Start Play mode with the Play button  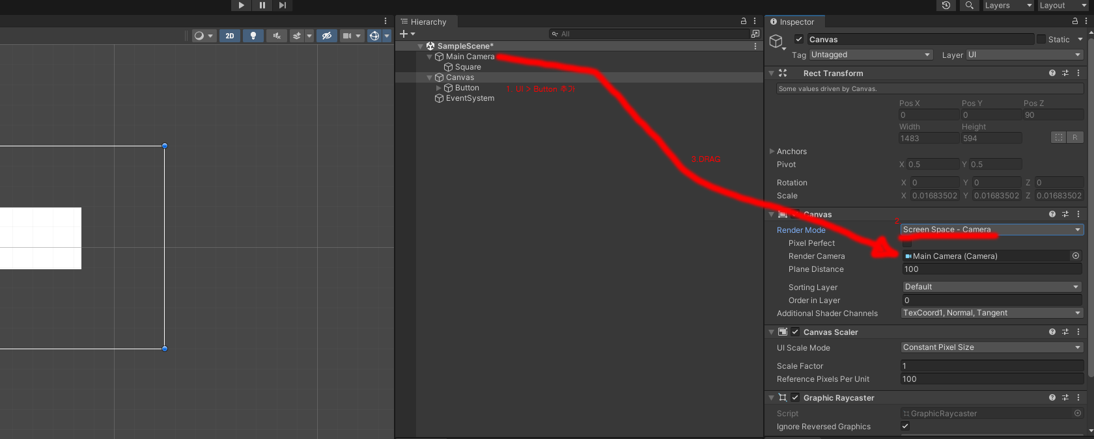(241, 5)
